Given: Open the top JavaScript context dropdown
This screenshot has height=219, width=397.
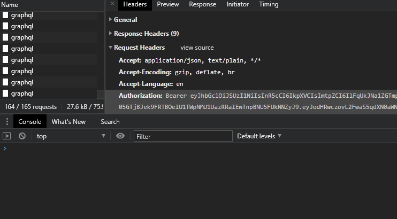Looking at the screenshot, I should [x=71, y=136].
